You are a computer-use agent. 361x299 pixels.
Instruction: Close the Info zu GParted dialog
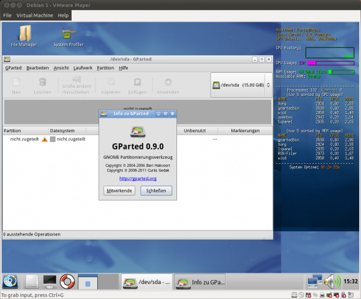[173, 113]
